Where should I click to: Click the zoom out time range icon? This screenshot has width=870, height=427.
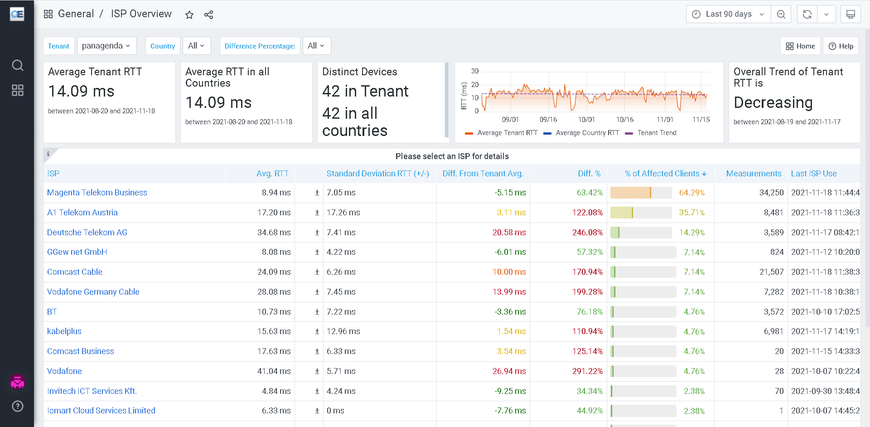781,15
